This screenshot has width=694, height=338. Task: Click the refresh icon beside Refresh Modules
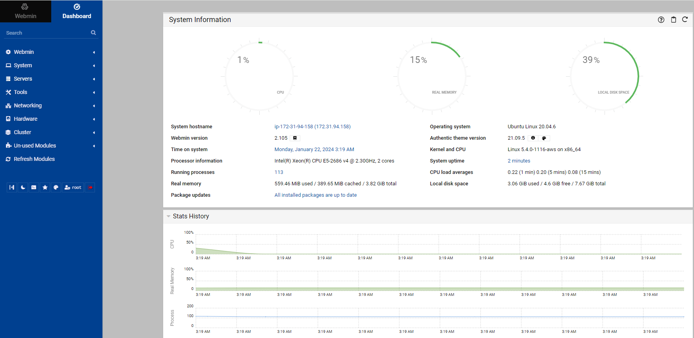point(8,159)
